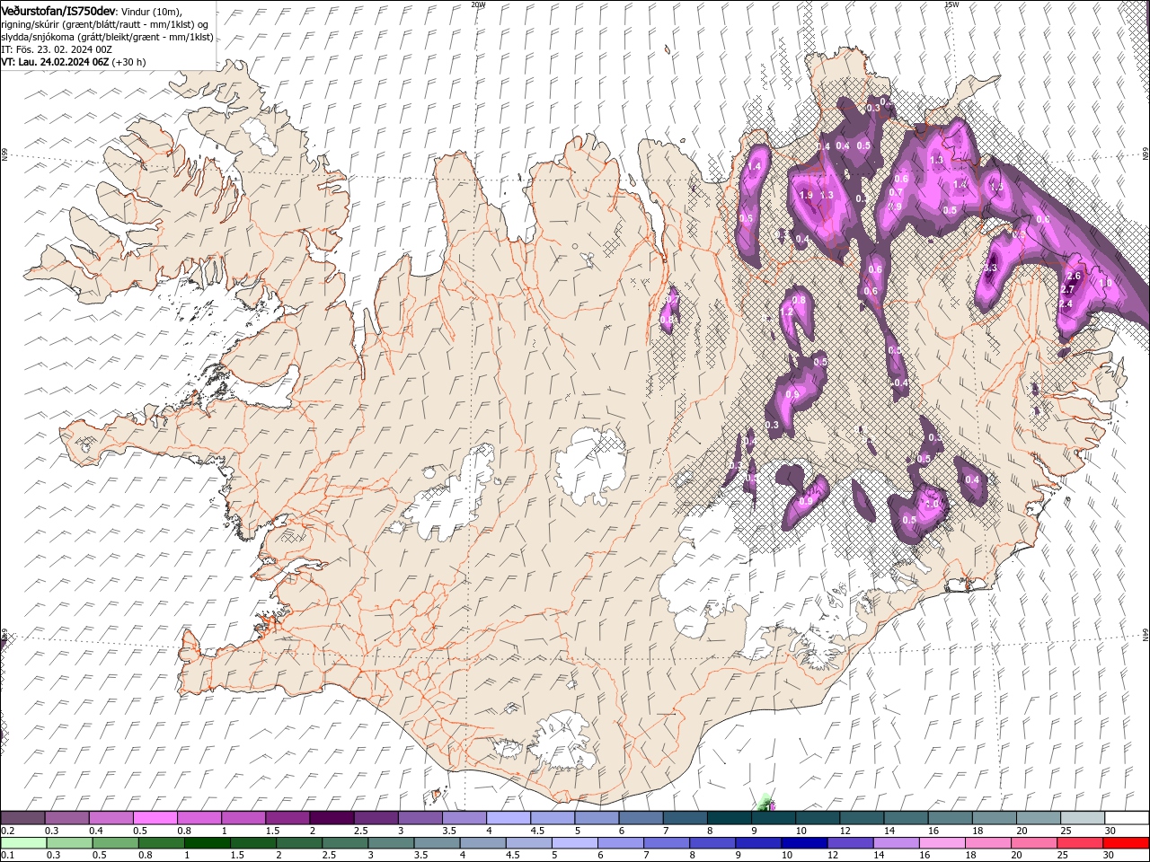1150x862 pixels.
Task: Click the 2.4 precipitation value on the map
Action: click(x=1066, y=304)
